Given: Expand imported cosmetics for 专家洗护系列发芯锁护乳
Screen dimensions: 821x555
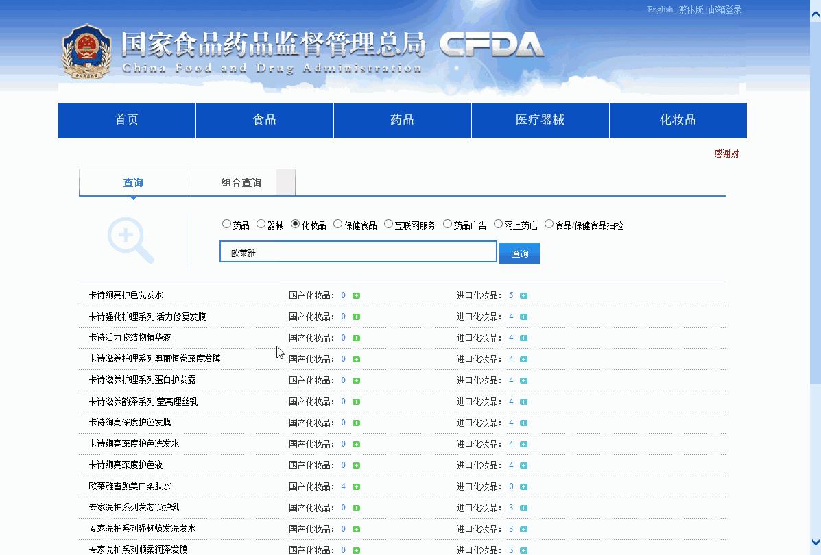Looking at the screenshot, I should tap(523, 508).
